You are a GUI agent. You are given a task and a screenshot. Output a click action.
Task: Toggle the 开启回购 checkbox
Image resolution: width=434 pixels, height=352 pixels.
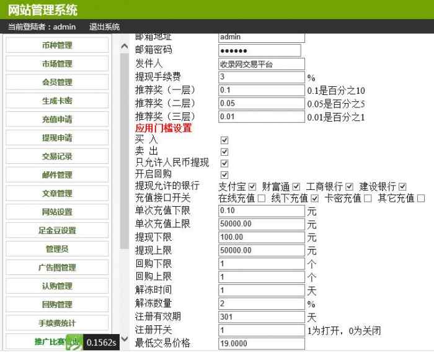(224, 175)
